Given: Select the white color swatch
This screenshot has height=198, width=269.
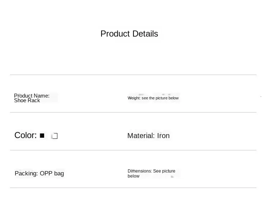Looking at the screenshot, I should point(55,136).
